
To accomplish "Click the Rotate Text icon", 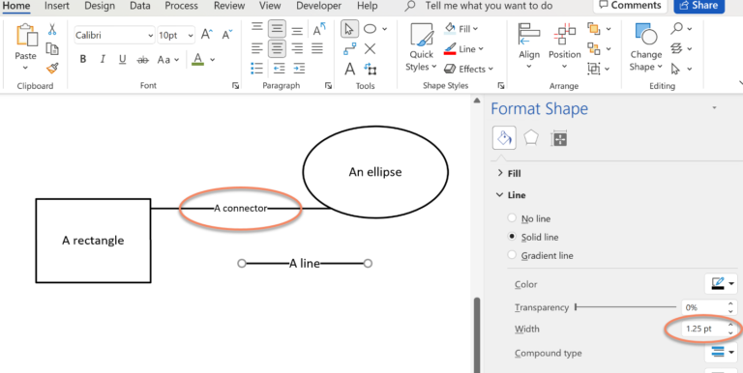I will coord(320,29).
